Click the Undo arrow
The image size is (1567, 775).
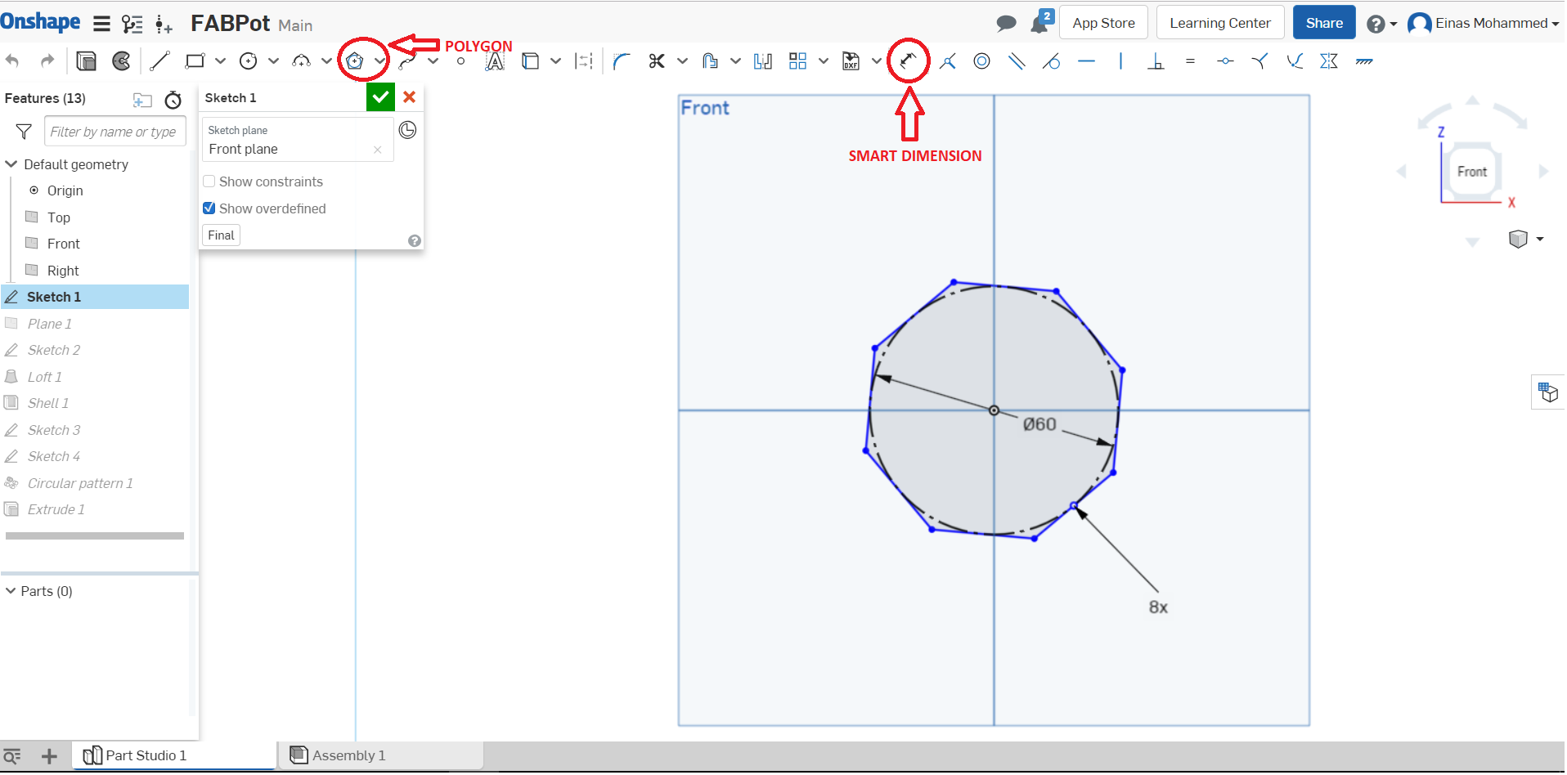click(x=12, y=60)
